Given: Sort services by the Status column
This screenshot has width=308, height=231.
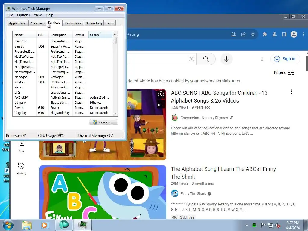Looking at the screenshot, I should coord(81,35).
